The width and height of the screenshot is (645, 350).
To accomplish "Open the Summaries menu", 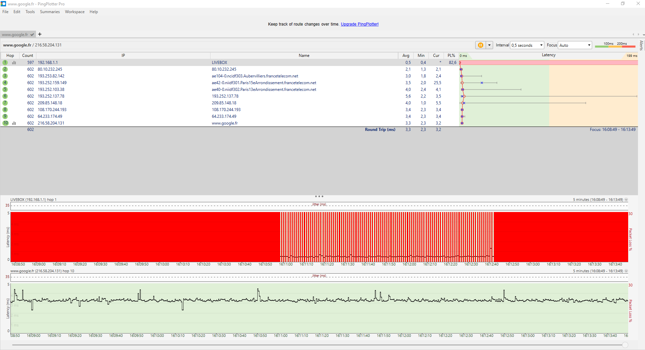I will pyautogui.click(x=50, y=12).
